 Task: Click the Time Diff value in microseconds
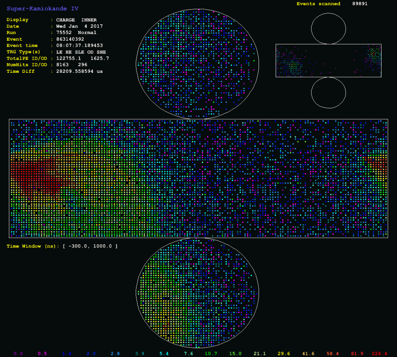pyautogui.click(x=79, y=71)
